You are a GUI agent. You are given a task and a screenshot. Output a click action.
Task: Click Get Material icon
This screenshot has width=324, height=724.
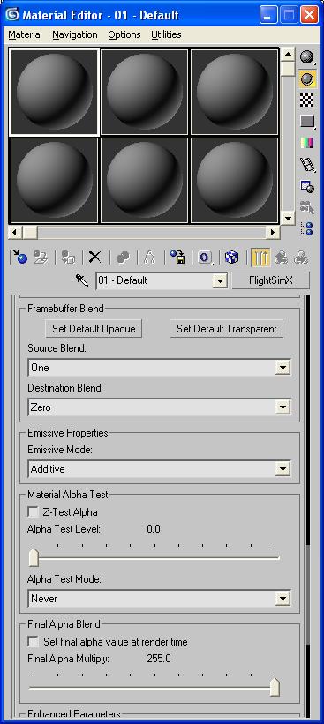click(20, 258)
